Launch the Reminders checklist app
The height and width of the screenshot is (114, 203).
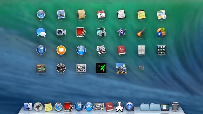[121, 14]
